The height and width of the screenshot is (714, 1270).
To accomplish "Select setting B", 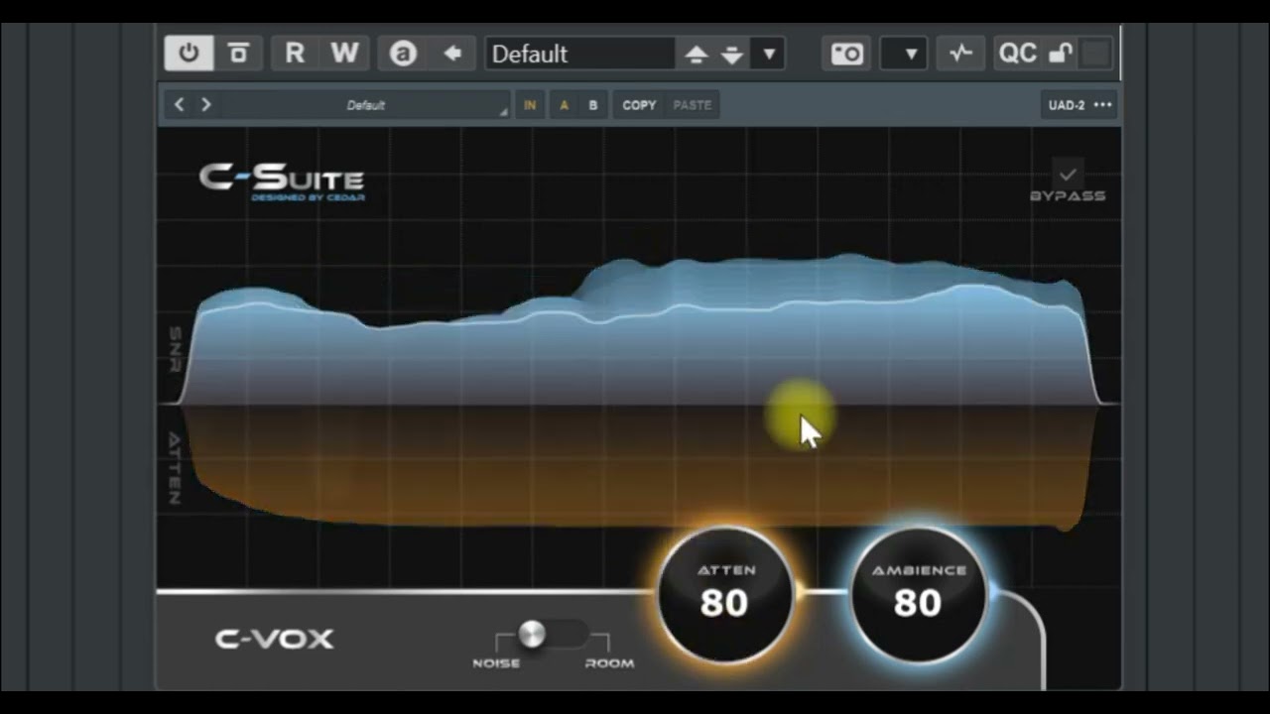I will pyautogui.click(x=593, y=105).
